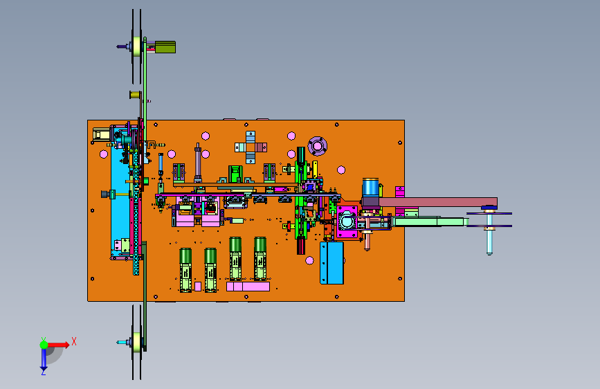Select the magenta housing with circular opening
Screen dimensions: 600x389
pos(347,221)
